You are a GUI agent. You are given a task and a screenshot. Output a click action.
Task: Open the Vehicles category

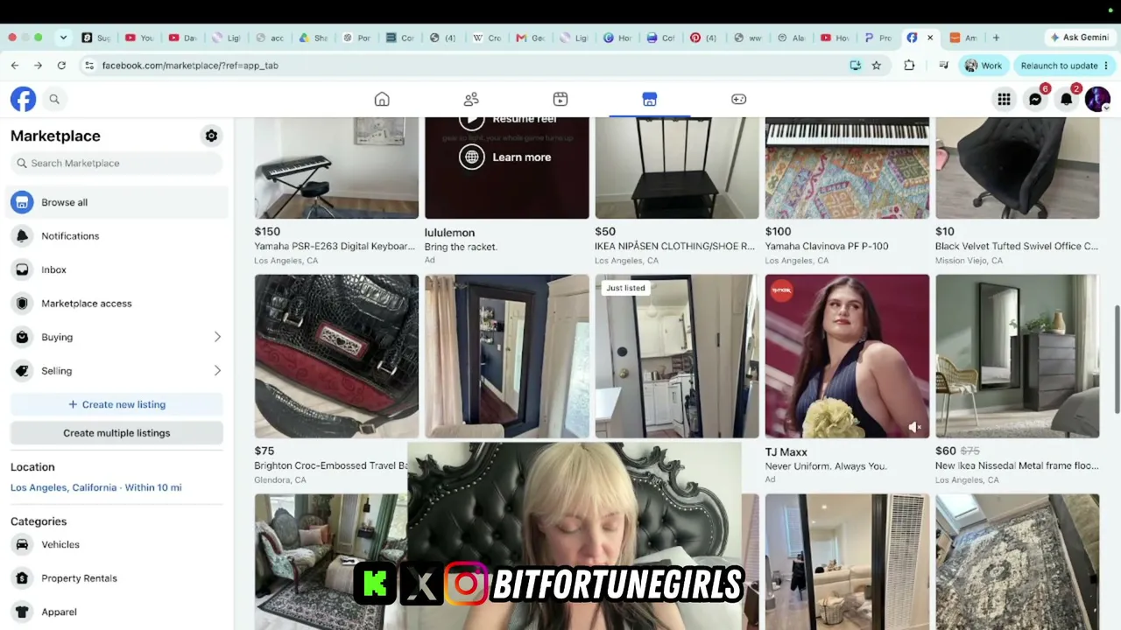tap(116, 544)
